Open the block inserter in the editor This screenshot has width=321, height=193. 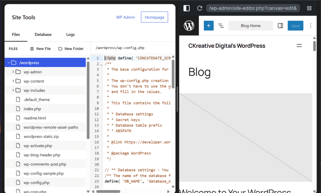click(208, 25)
